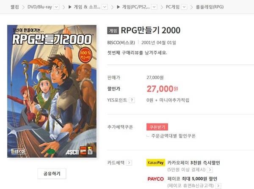Expand the 게임 & 소프... breadcrumb dropdown

click(x=105, y=7)
